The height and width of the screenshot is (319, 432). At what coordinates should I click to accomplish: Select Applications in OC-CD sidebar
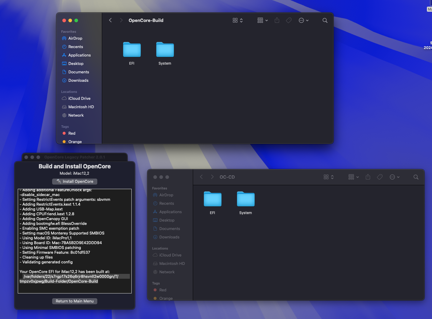[170, 212]
